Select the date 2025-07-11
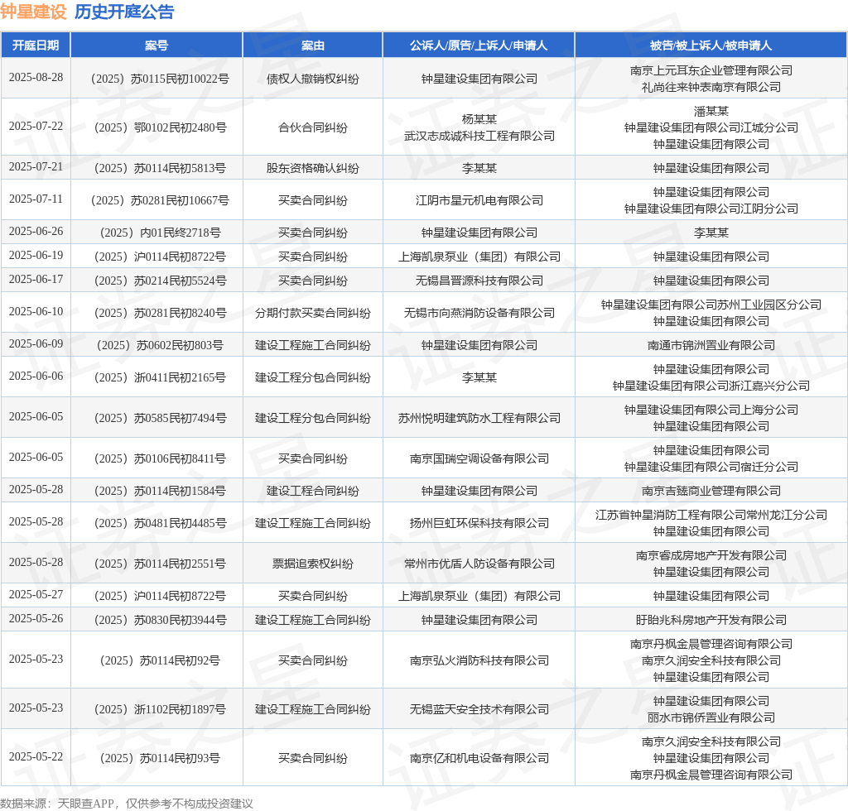 click(36, 199)
